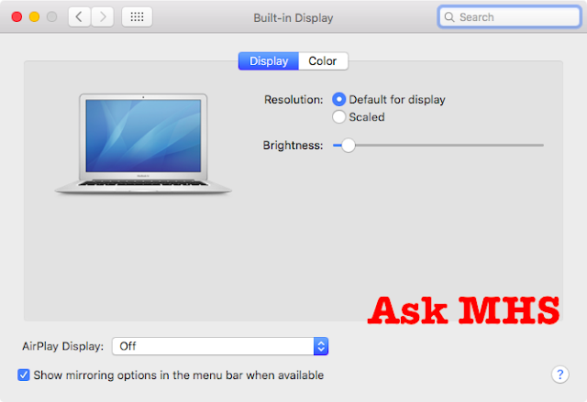Click the Brightness slider knob

tap(349, 145)
